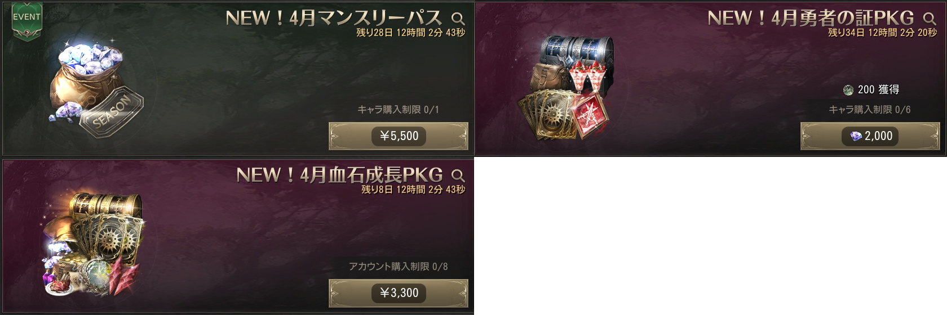This screenshot has height=315, width=947.
Task: Click the 200 獲得 reward coin icon
Action: point(848,90)
